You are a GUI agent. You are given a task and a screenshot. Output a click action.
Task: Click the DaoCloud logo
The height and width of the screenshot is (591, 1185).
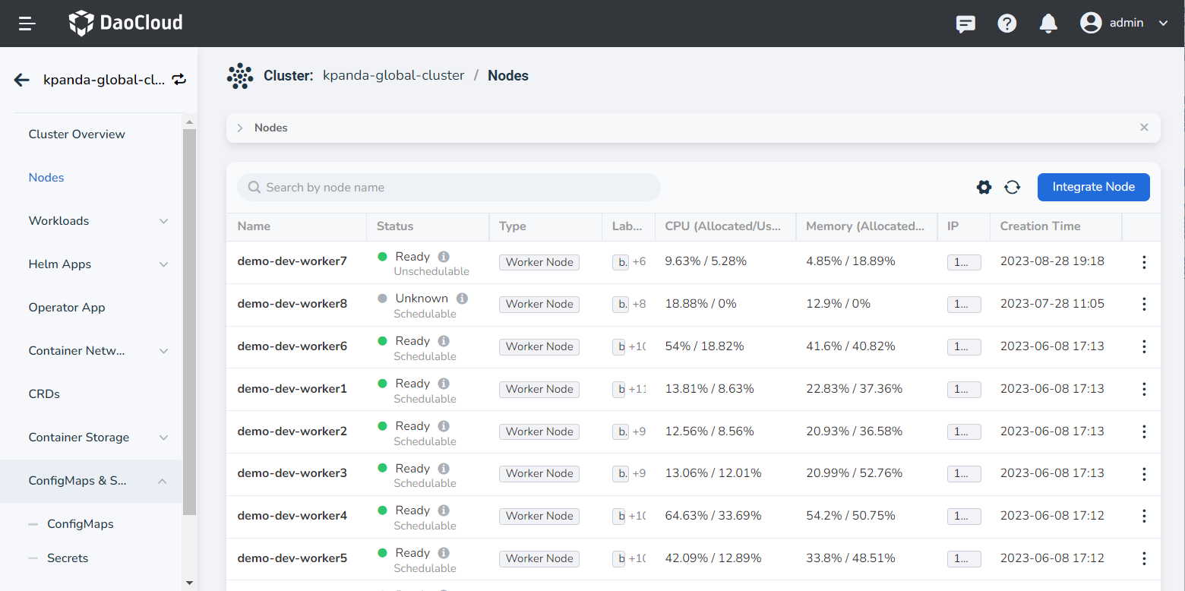coord(125,23)
